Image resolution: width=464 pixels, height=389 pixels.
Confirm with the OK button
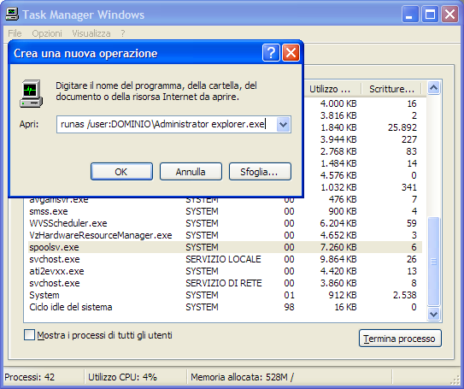click(x=121, y=171)
